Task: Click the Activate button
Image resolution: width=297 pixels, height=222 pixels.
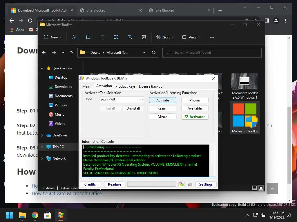Action: tap(162, 100)
